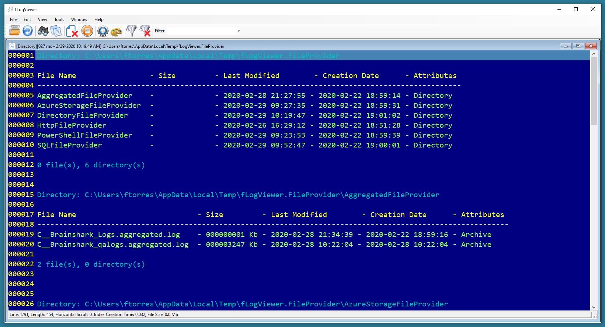Clear filter using funnel with red X
The width and height of the screenshot is (605, 327).
[145, 31]
